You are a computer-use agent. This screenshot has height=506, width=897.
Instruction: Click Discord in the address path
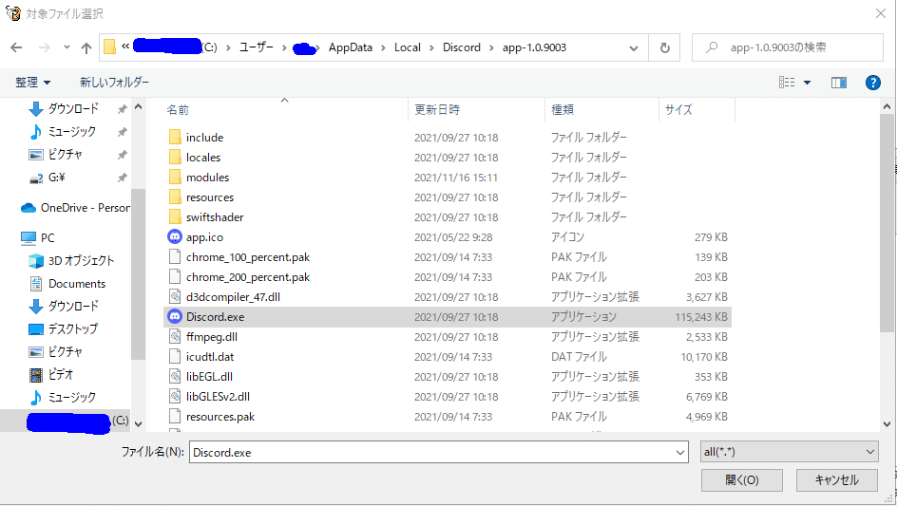tap(462, 47)
